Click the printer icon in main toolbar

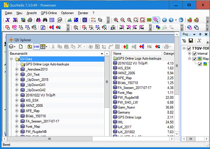[x=30, y=20]
